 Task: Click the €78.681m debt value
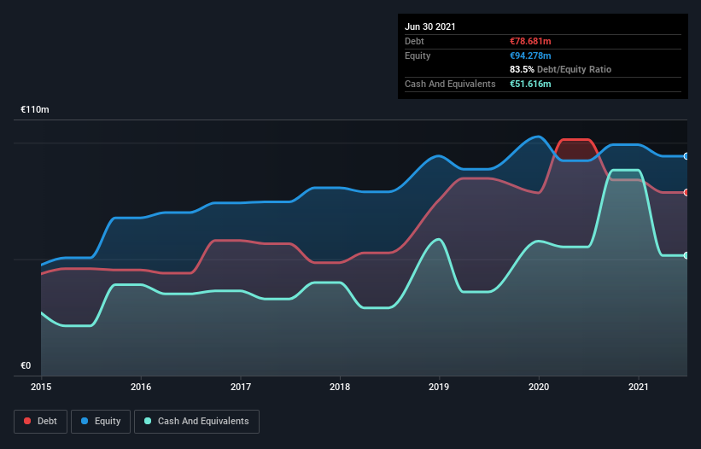pyautogui.click(x=530, y=41)
